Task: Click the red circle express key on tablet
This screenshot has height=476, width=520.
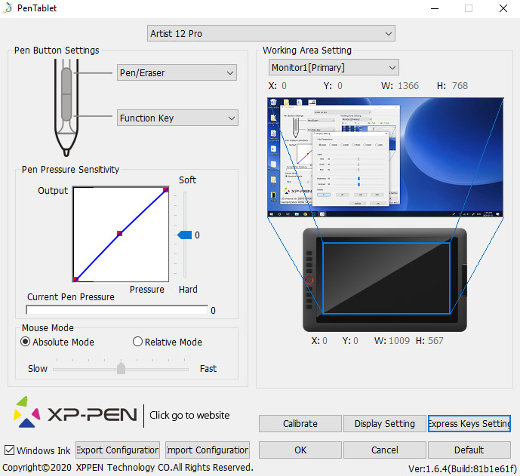Action: pos(309,280)
